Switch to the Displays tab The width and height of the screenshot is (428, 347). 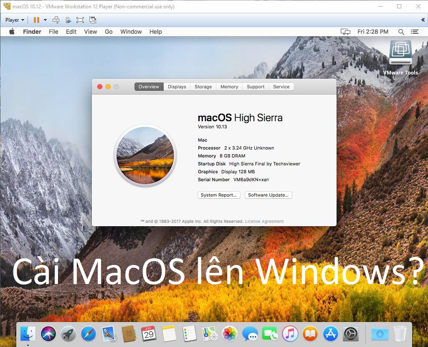tap(177, 87)
